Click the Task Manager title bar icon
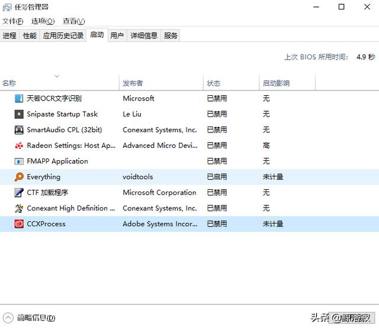 [7, 8]
